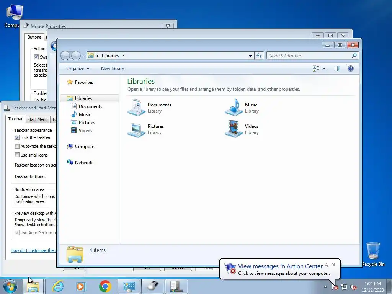The width and height of the screenshot is (392, 294).
Task: Switch to Mouse Properties taskbar button
Action: pyautogui.click(x=153, y=286)
